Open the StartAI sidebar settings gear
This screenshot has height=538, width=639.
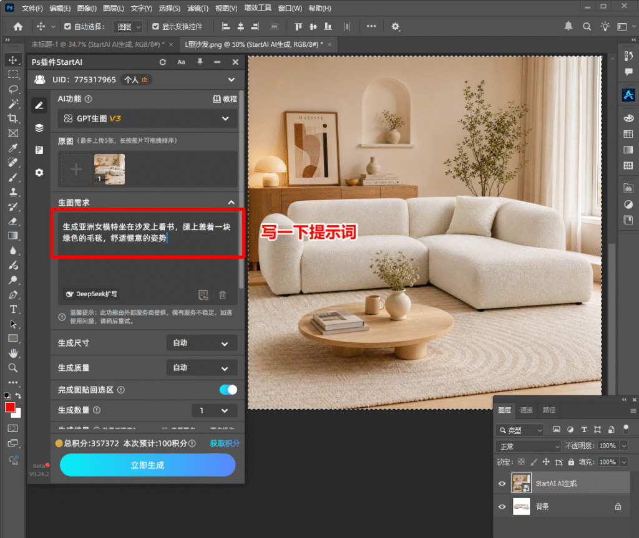click(x=39, y=173)
